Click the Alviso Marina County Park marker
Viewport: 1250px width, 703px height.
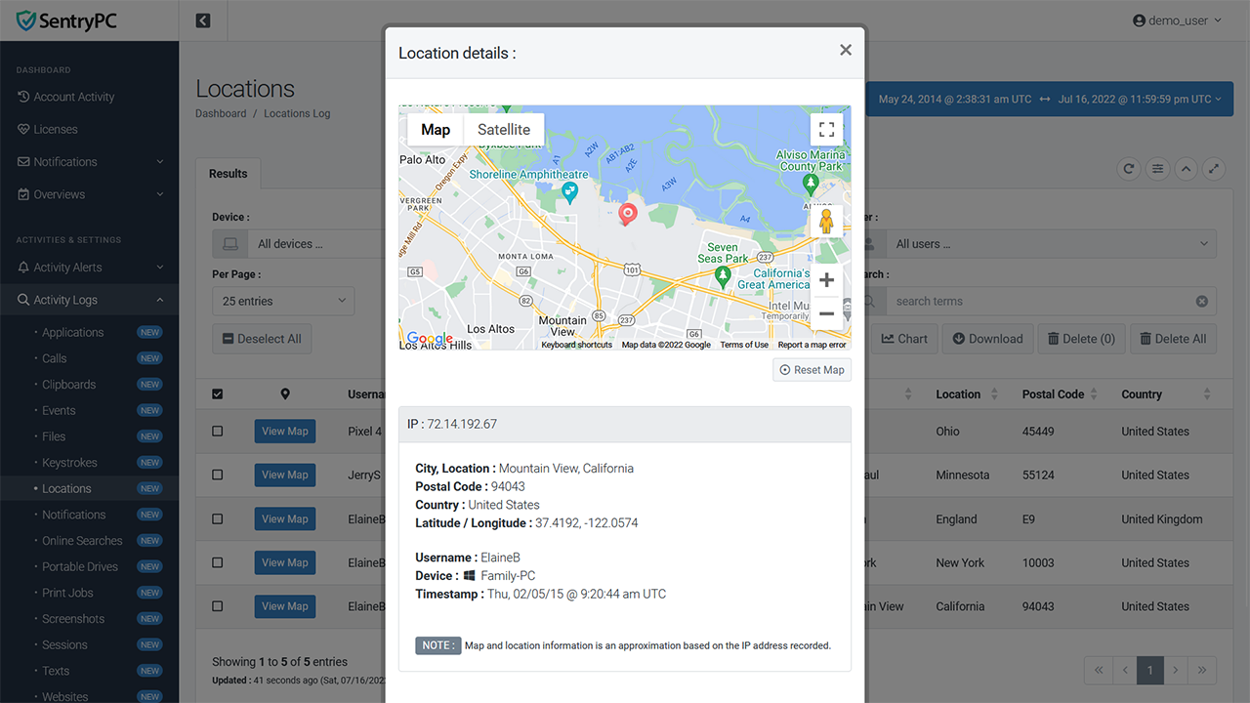[x=810, y=184]
